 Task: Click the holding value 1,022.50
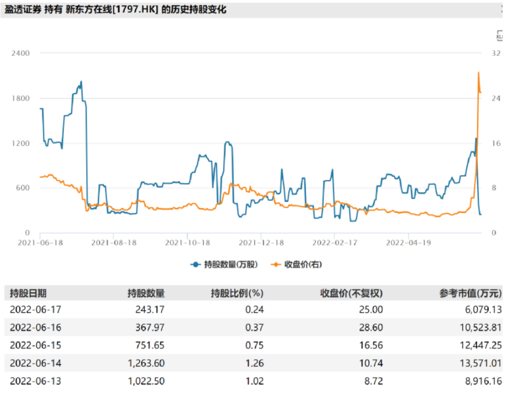[147, 381]
